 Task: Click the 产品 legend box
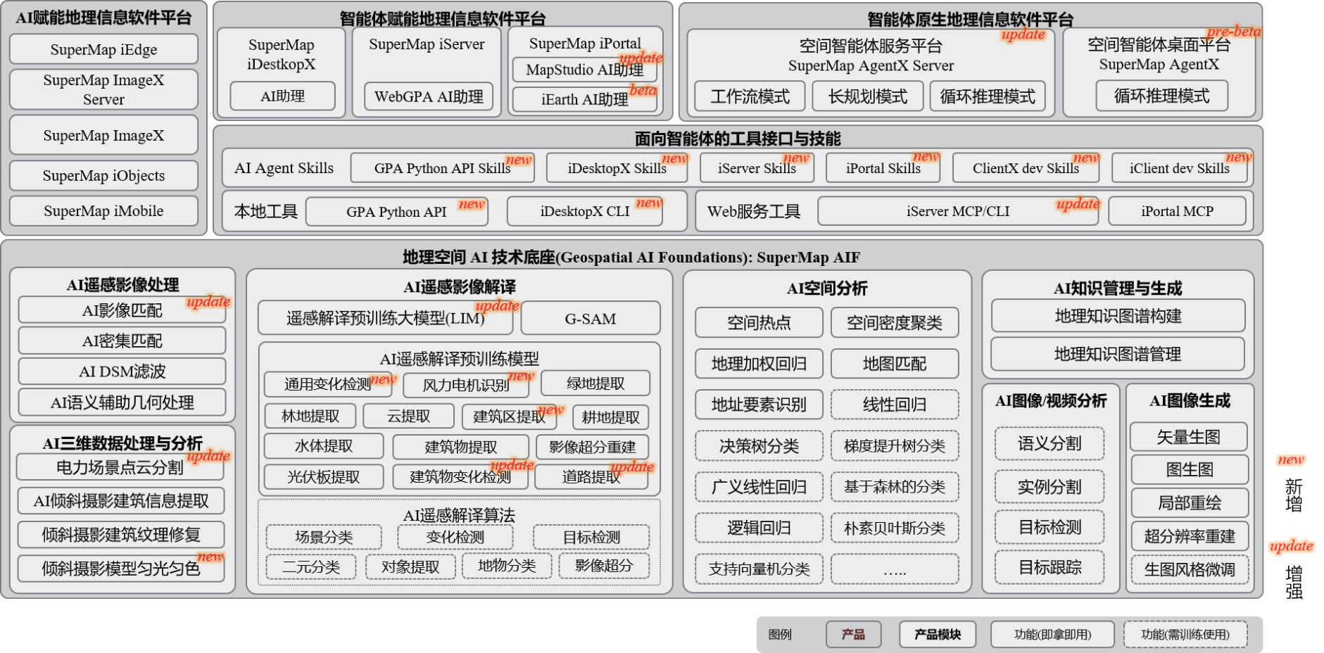853,634
